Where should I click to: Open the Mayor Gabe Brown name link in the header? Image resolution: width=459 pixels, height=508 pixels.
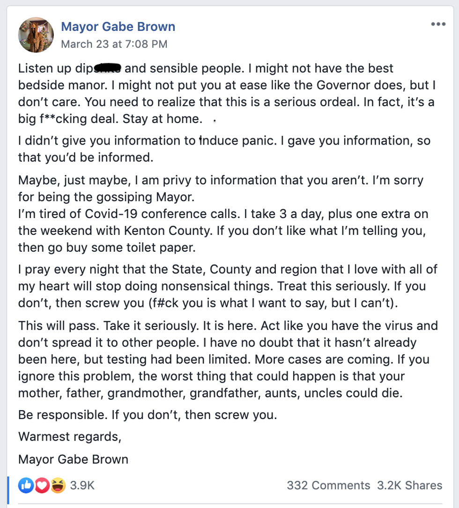pos(118,27)
